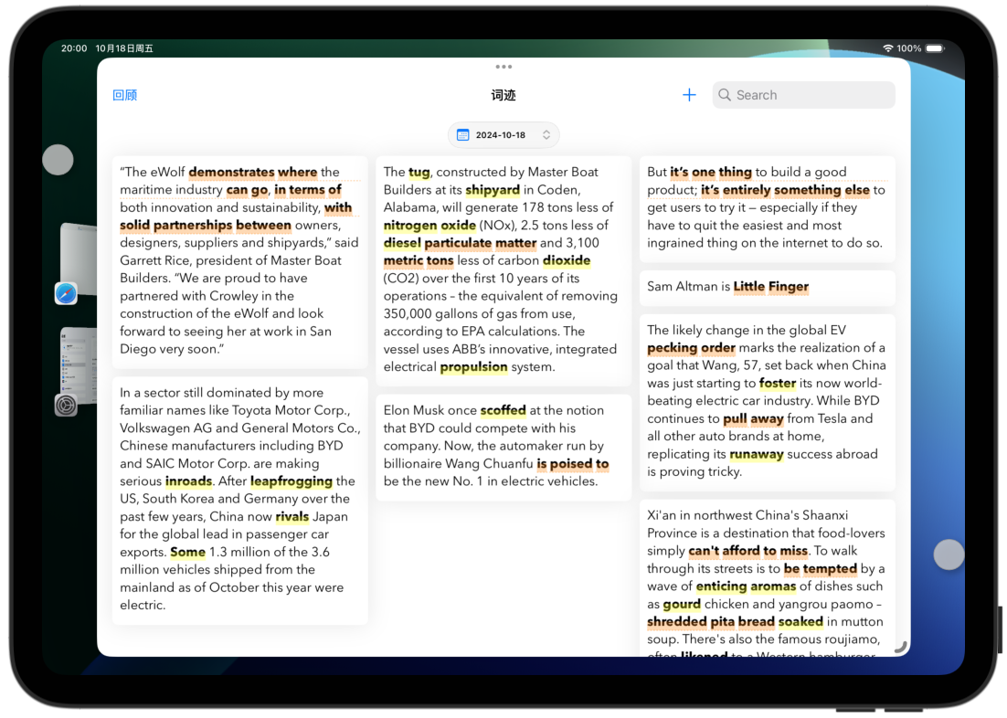Viewport: 1007px width, 718px height.
Task: Tap highlighted phrase 'can't afford to miss'
Action: tap(748, 551)
